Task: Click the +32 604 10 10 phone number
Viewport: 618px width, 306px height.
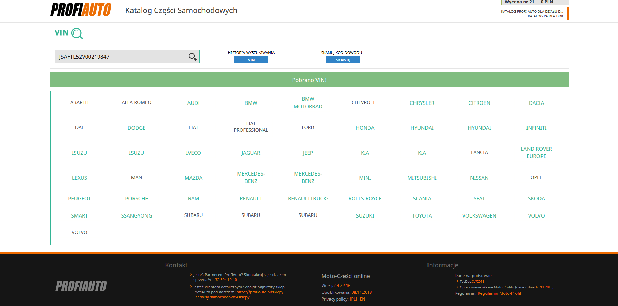Action: (x=225, y=280)
